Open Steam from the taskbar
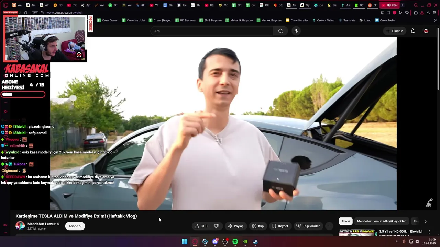 pyautogui.click(x=255, y=242)
